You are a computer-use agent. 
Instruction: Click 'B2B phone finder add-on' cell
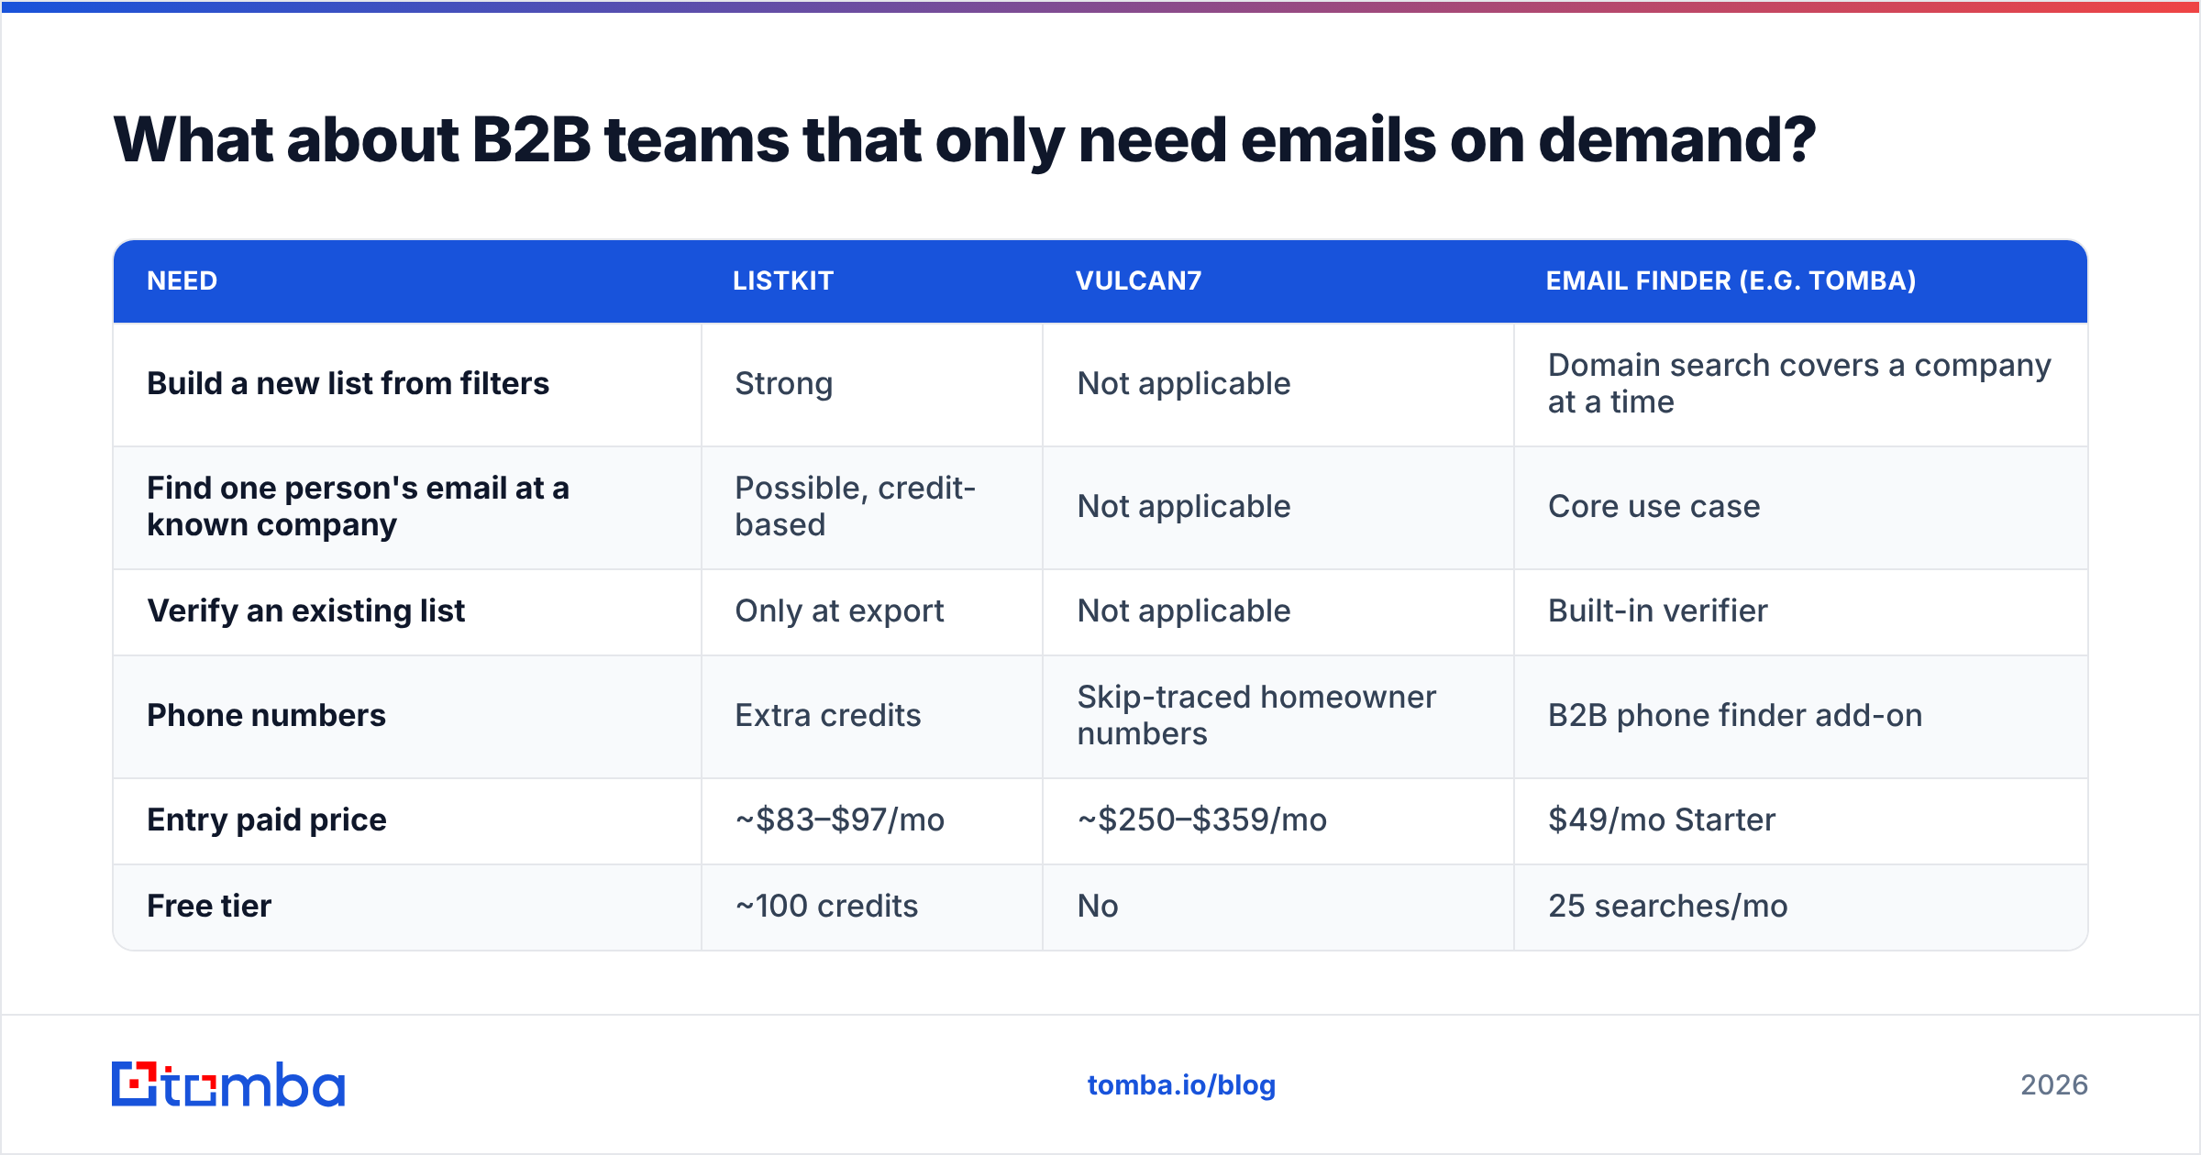tap(1735, 715)
